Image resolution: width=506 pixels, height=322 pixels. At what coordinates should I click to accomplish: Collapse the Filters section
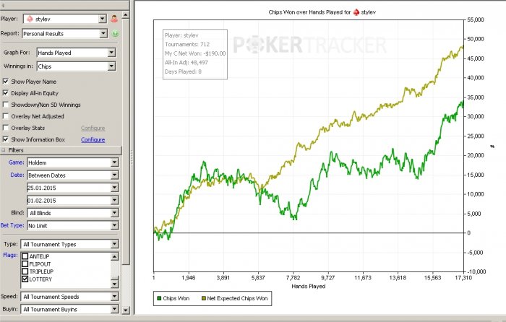click(4, 150)
